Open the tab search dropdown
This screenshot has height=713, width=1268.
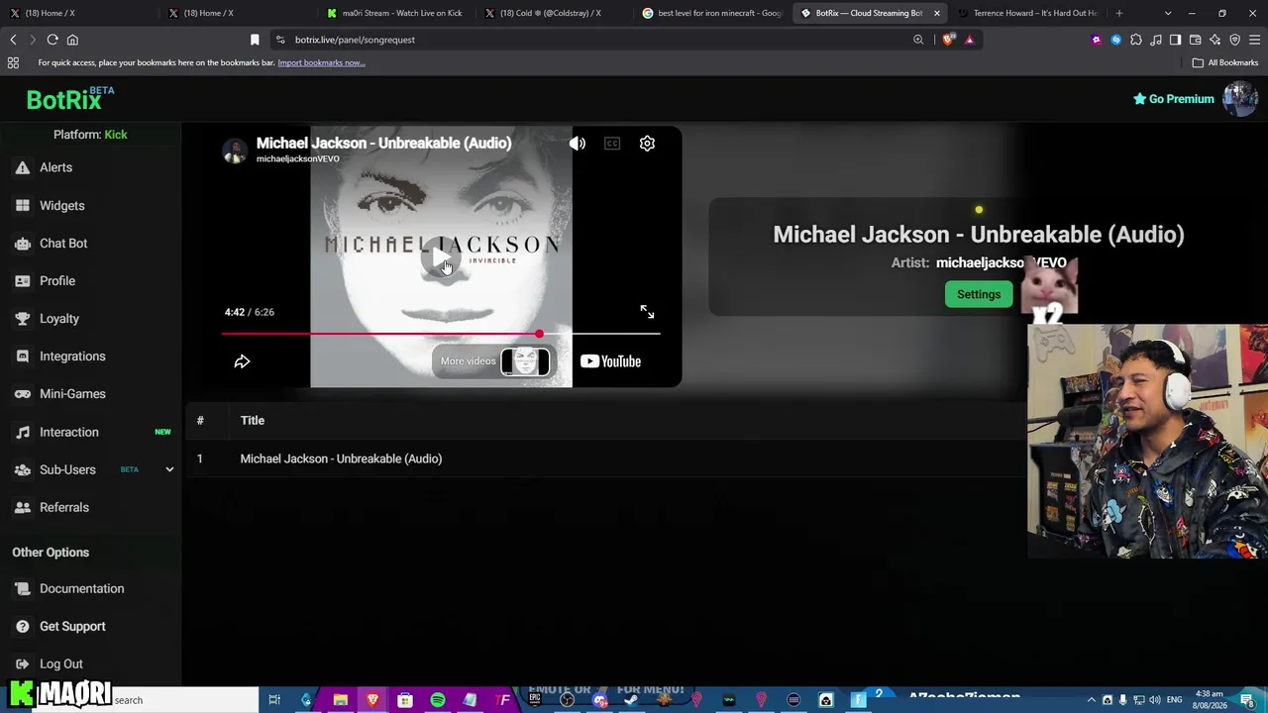[1168, 13]
